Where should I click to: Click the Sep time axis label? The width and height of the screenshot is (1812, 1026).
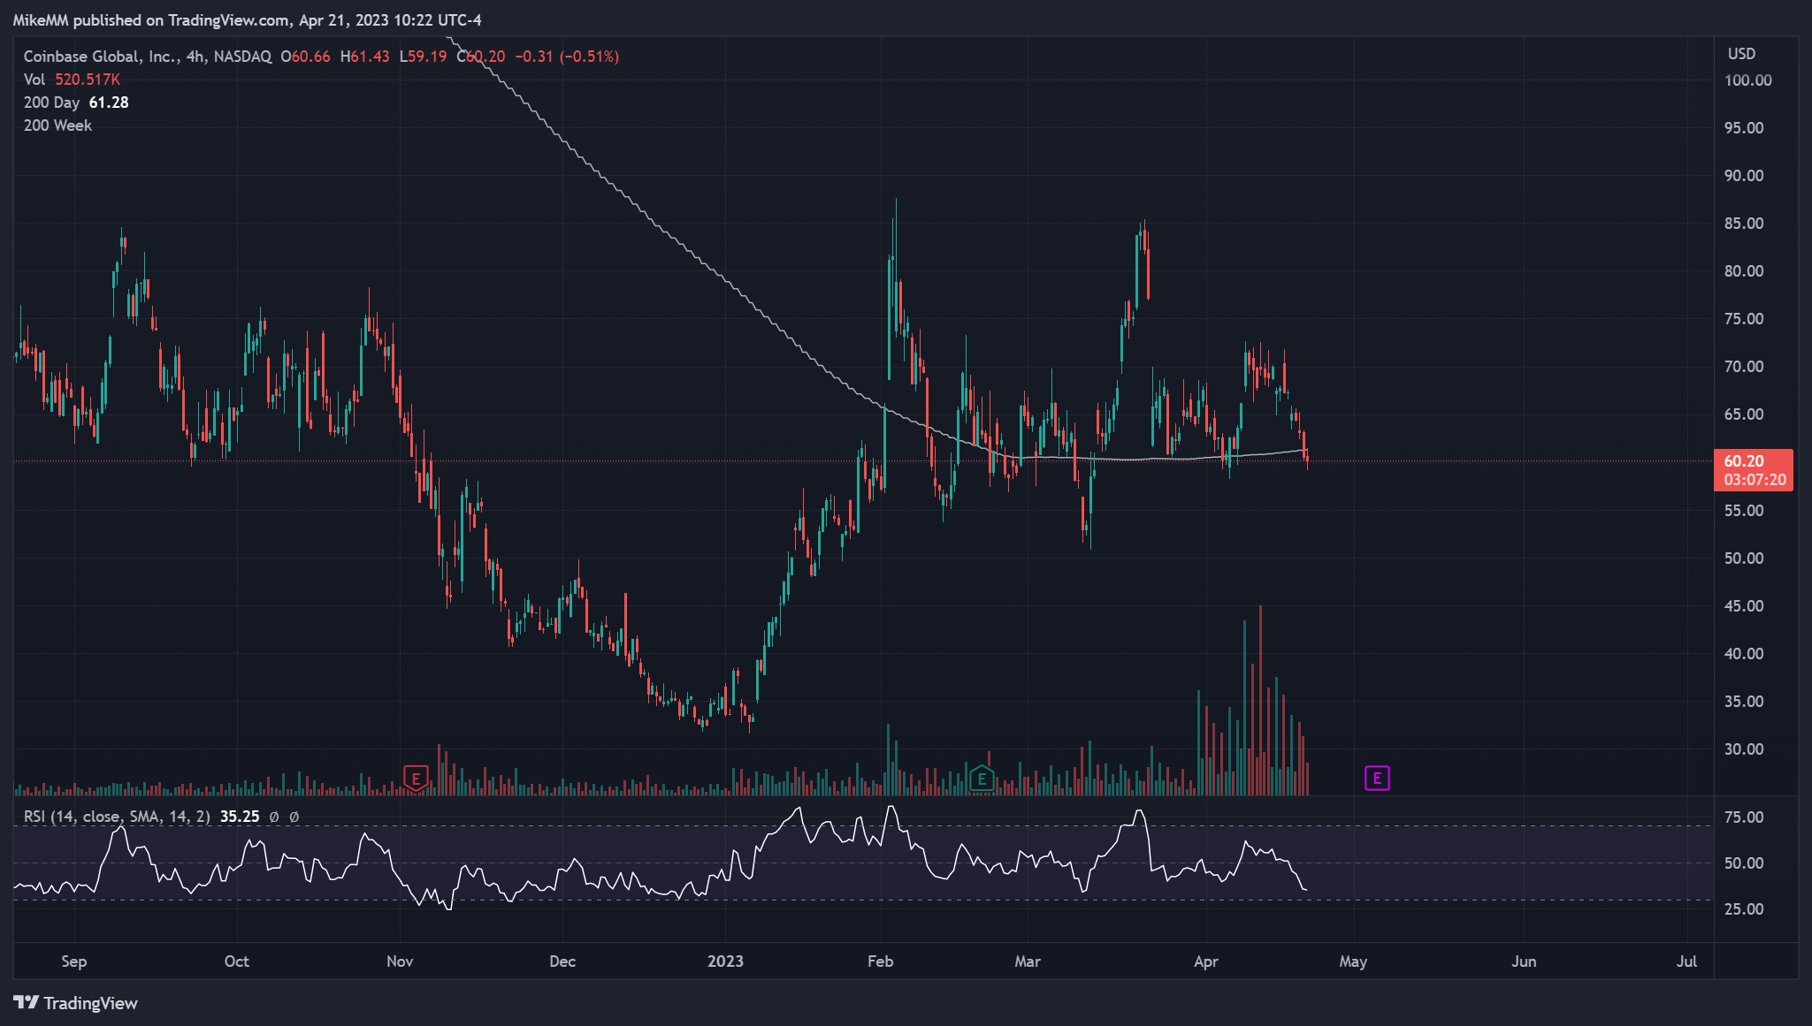click(74, 961)
